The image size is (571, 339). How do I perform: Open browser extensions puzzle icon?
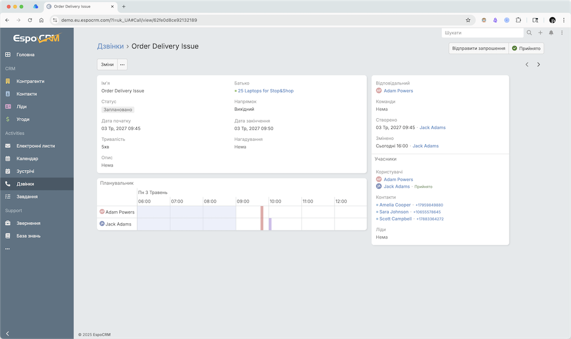click(518, 20)
